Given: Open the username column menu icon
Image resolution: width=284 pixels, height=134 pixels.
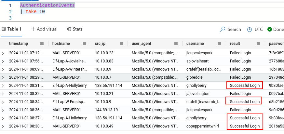Looking at the screenshot, I should (219, 44).
